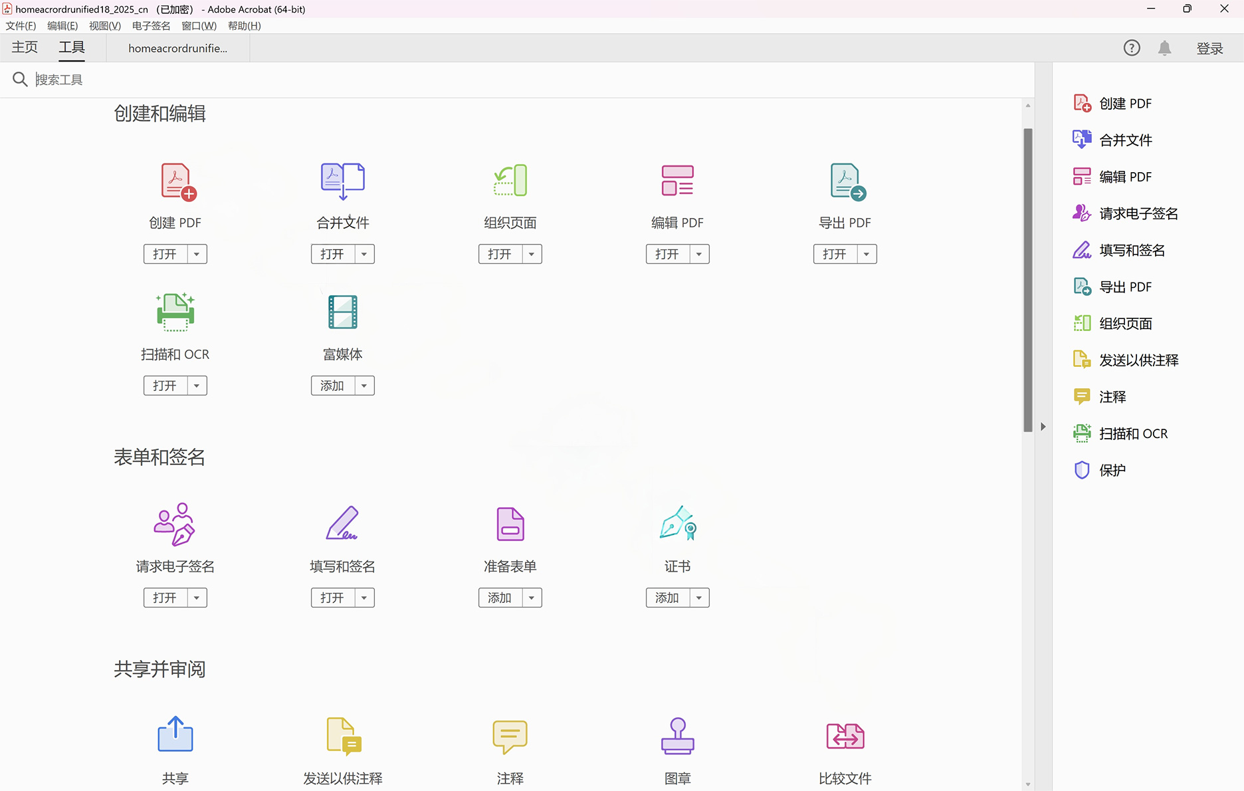Viewport: 1244px width, 791px height.
Task: Click the 编辑 PDF tool icon
Action: pos(677,181)
